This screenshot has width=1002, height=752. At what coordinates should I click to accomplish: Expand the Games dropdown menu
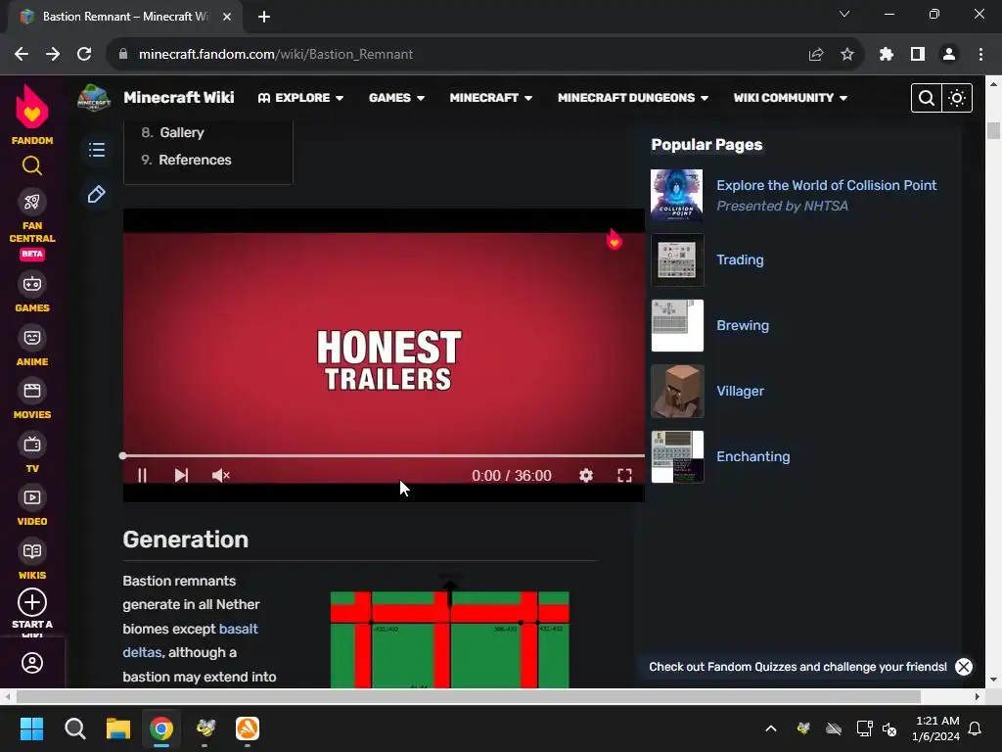(x=396, y=98)
